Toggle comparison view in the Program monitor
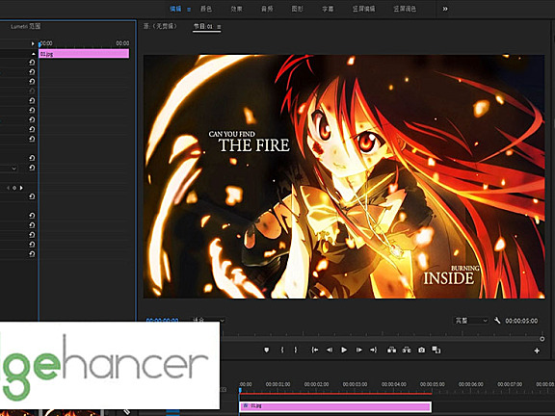555x416 pixels. [436, 350]
